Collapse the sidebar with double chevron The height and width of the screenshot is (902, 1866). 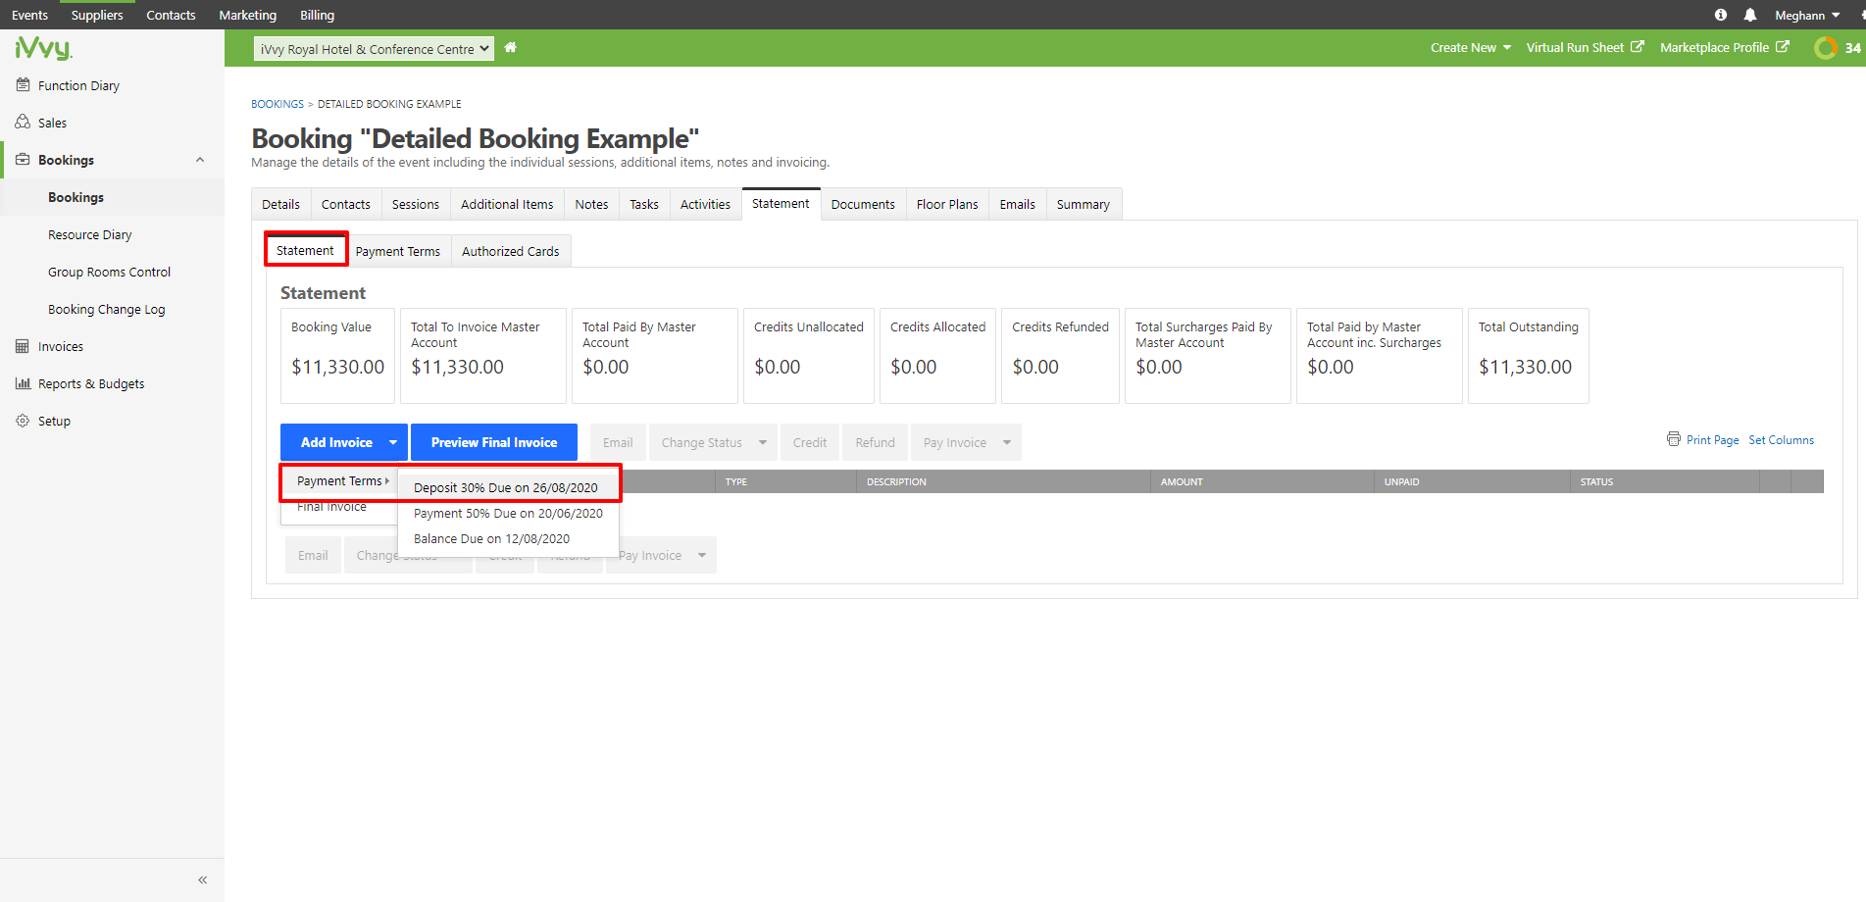(203, 879)
